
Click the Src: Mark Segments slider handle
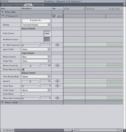tap(22, 45)
